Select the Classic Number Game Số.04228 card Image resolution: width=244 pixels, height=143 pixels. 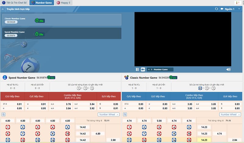[61, 20]
